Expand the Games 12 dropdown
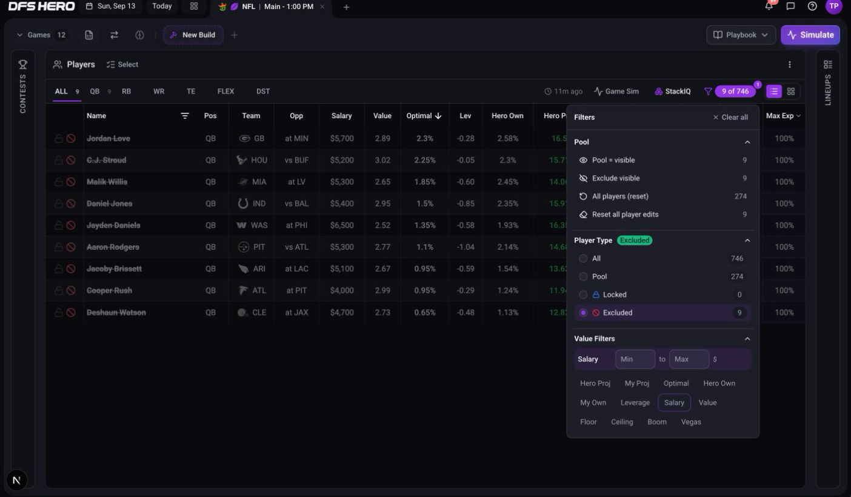 [x=41, y=35]
